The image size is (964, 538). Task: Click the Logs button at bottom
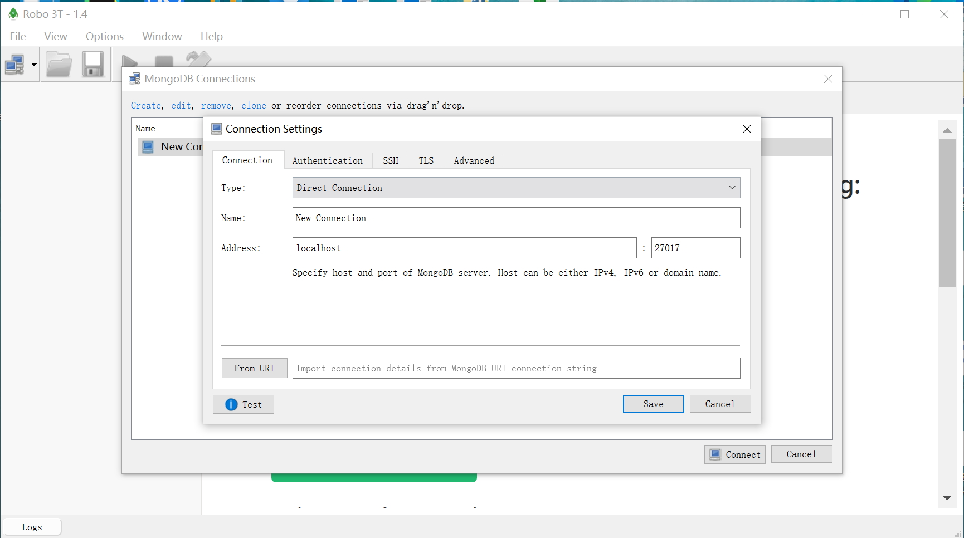32,527
